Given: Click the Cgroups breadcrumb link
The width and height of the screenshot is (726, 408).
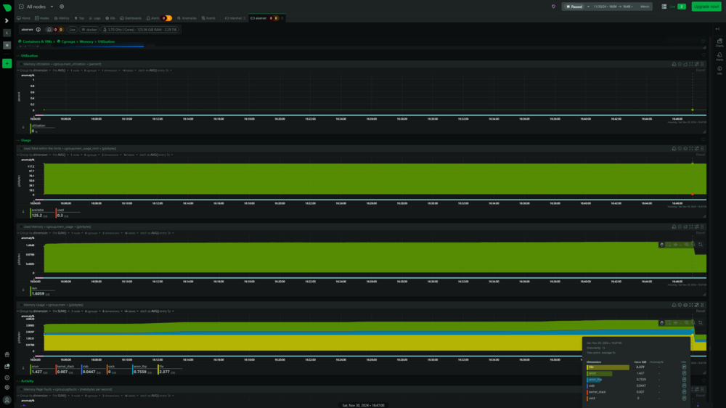Looking at the screenshot, I should [x=68, y=41].
